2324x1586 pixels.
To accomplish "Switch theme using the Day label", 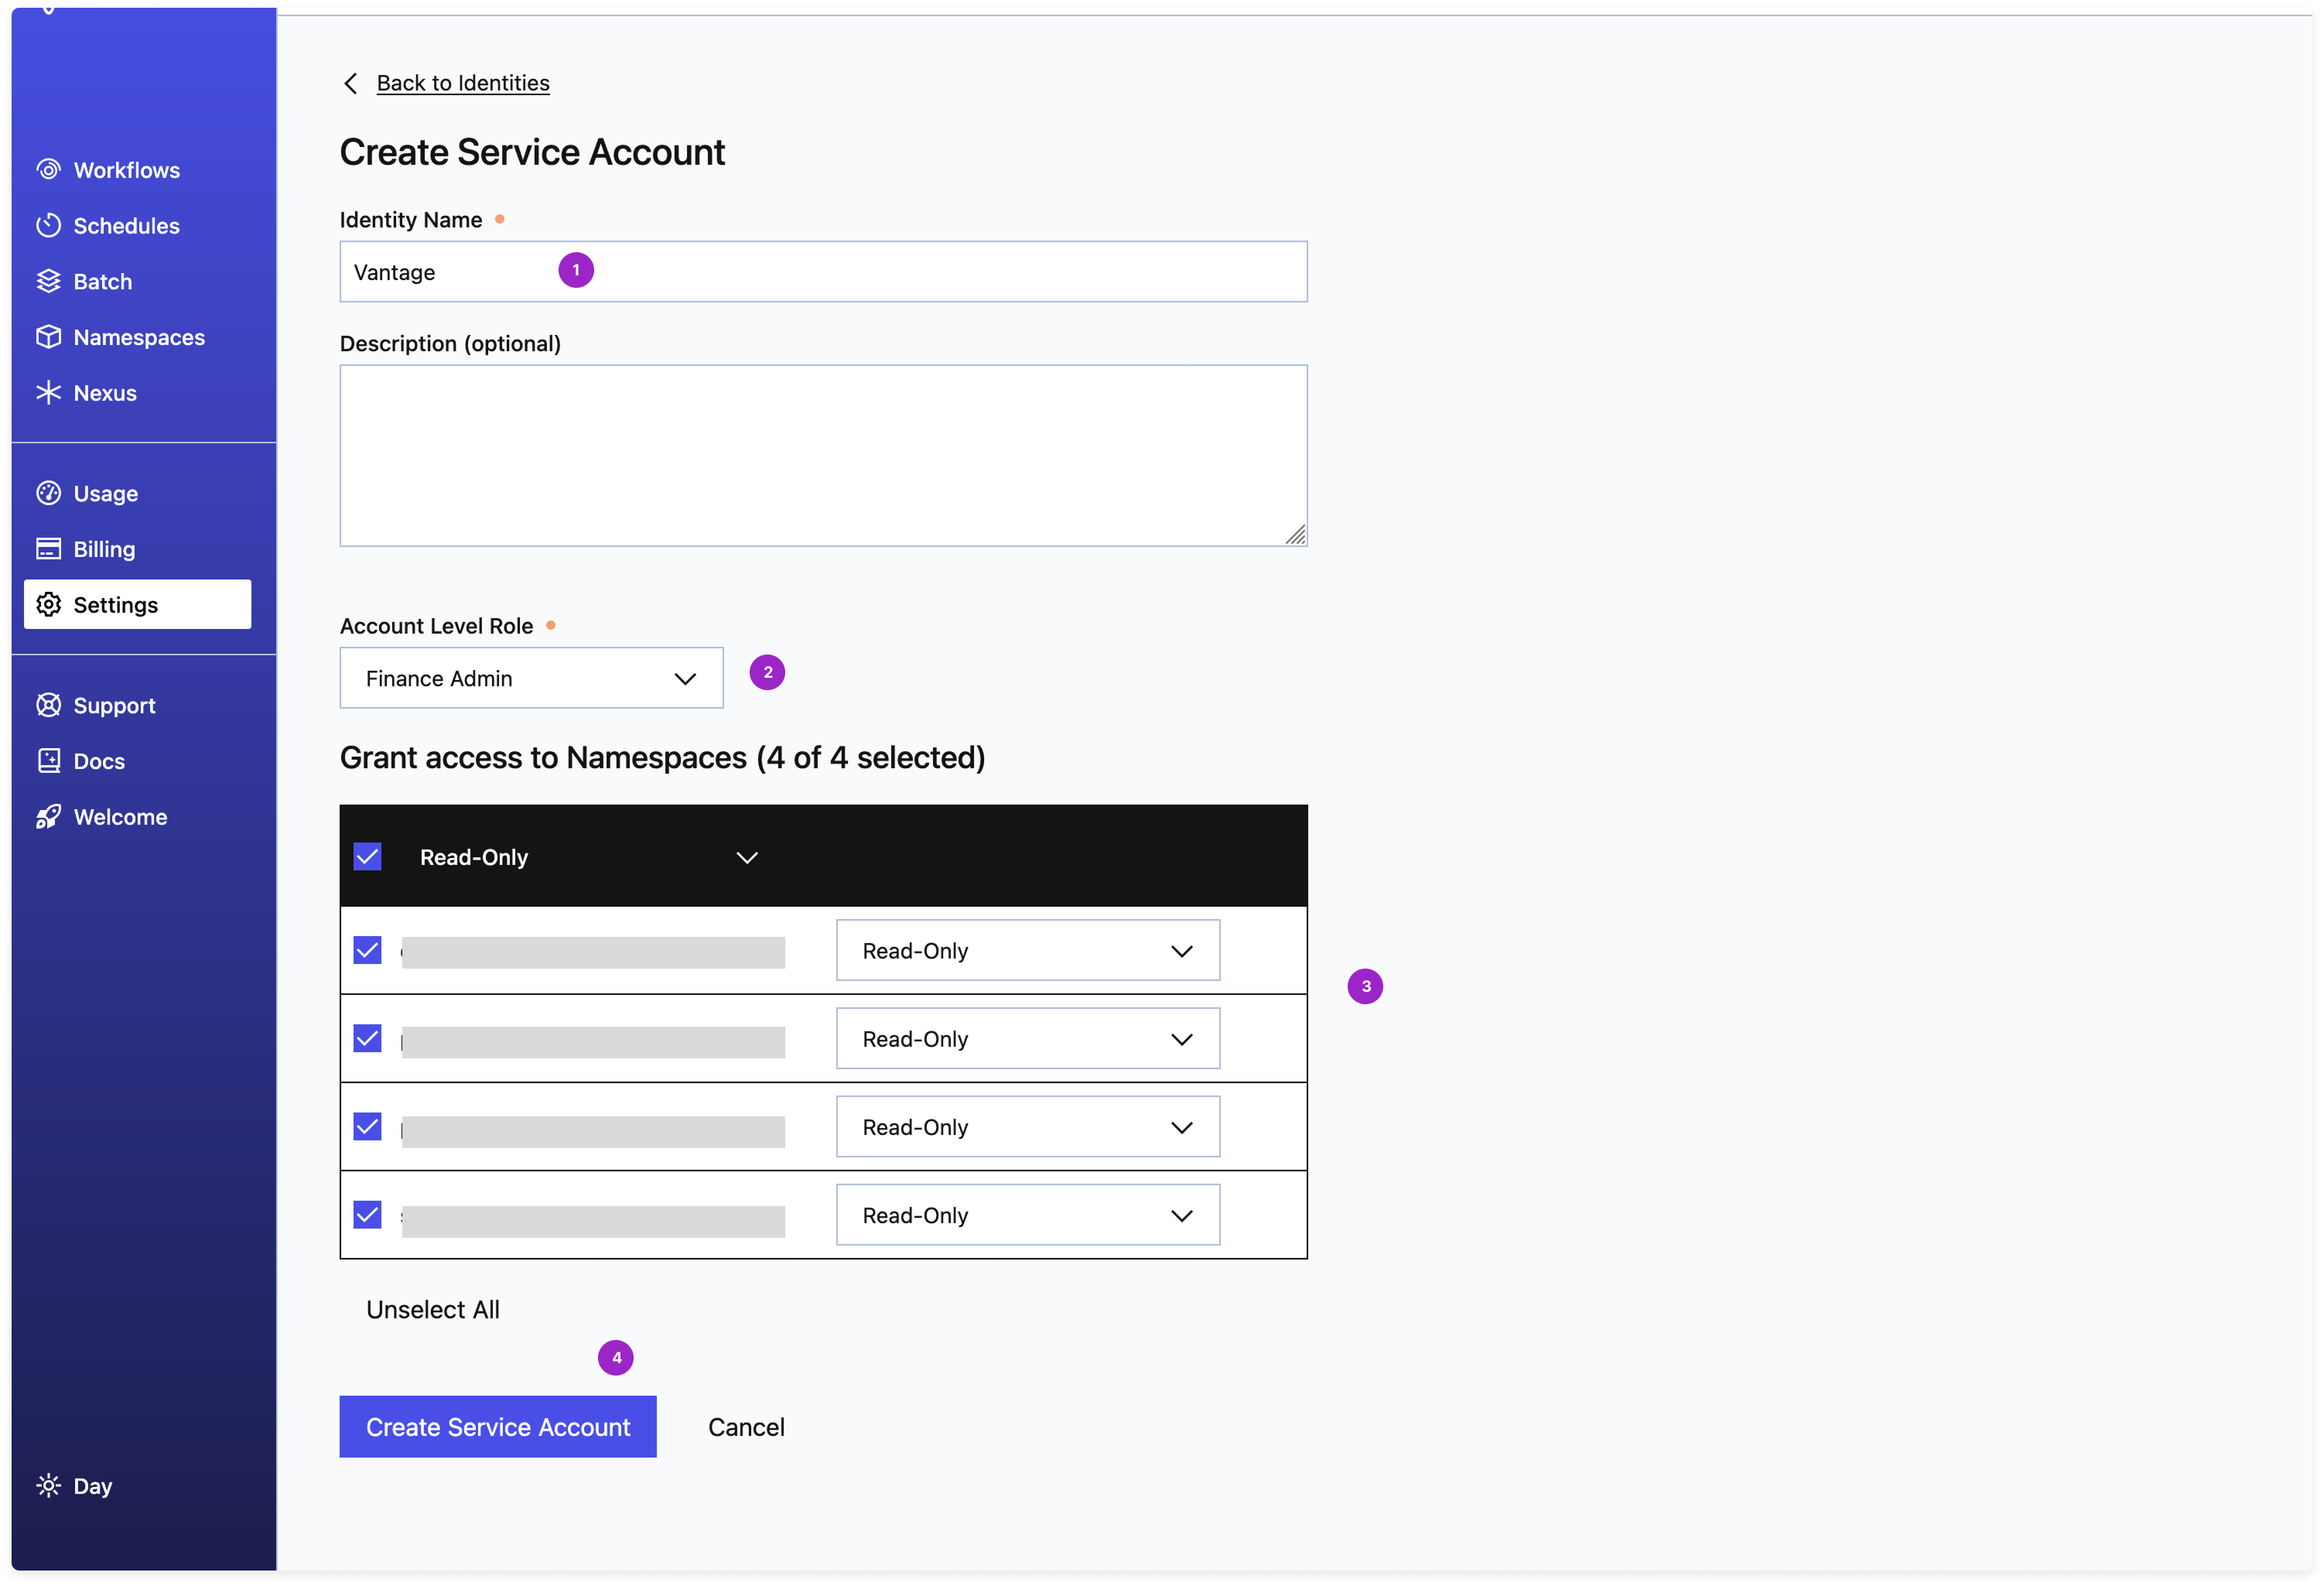I will coord(93,1486).
